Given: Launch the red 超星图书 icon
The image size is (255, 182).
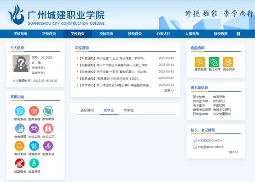Looking at the screenshot, I should [x=20, y=163].
